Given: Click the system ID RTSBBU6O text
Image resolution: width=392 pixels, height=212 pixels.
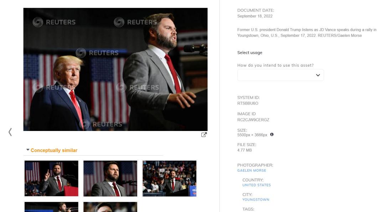Looking at the screenshot, I should click(x=248, y=104).
